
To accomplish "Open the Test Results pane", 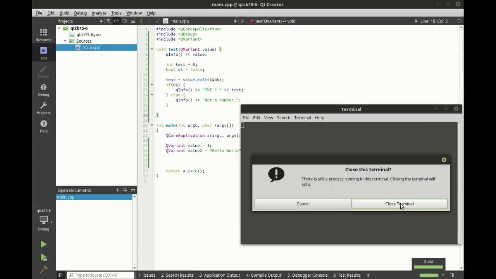I will point(347,275).
